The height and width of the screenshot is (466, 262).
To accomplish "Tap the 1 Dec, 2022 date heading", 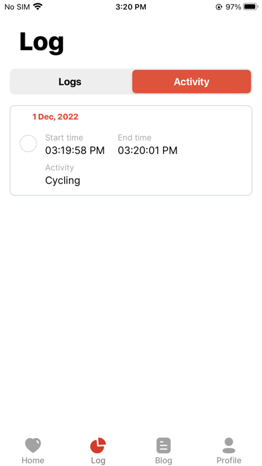I will click(x=55, y=116).
